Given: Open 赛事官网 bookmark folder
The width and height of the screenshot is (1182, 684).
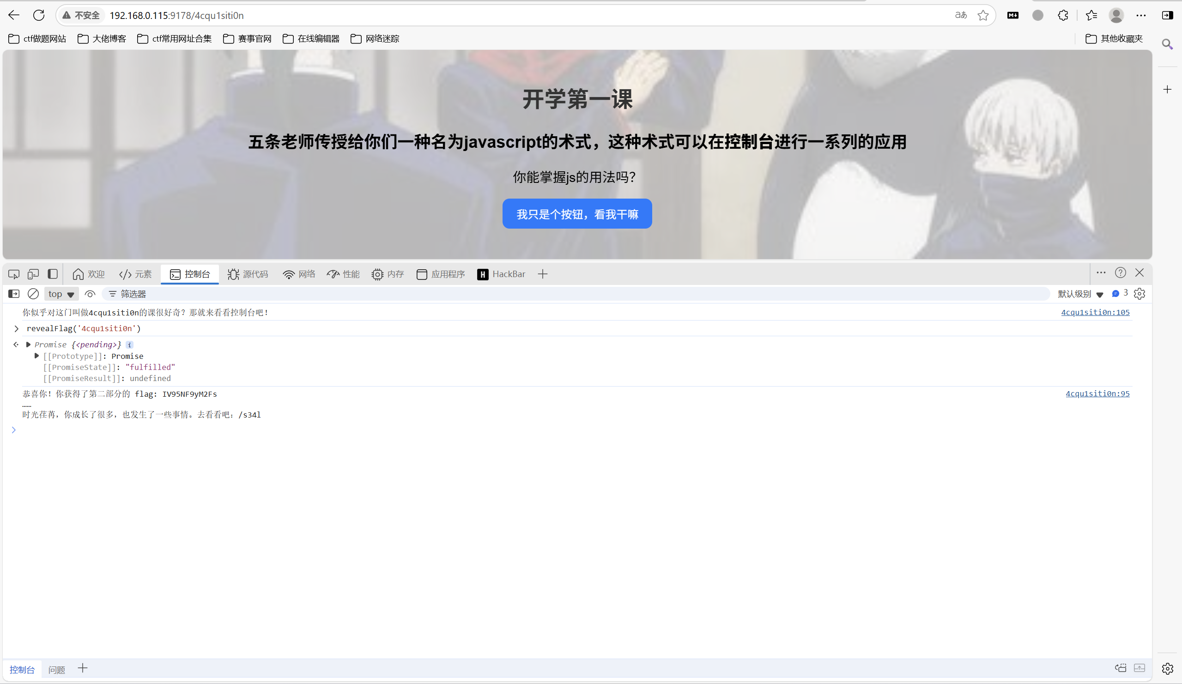Looking at the screenshot, I should tap(247, 39).
